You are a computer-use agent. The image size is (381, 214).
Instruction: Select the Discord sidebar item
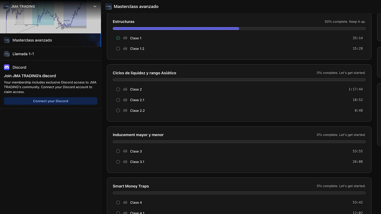[x=19, y=67]
